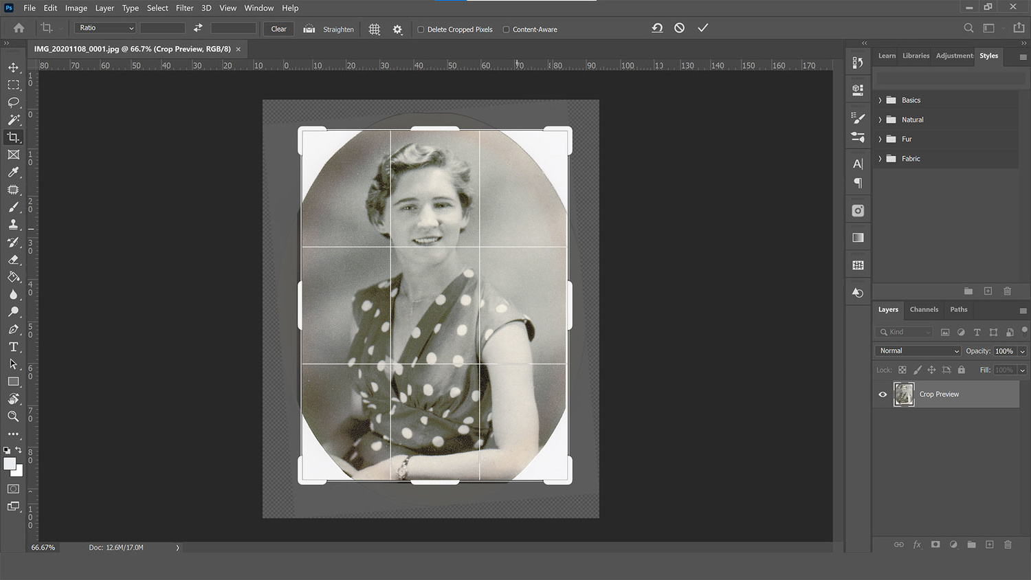Select the Crop tool

(14, 137)
